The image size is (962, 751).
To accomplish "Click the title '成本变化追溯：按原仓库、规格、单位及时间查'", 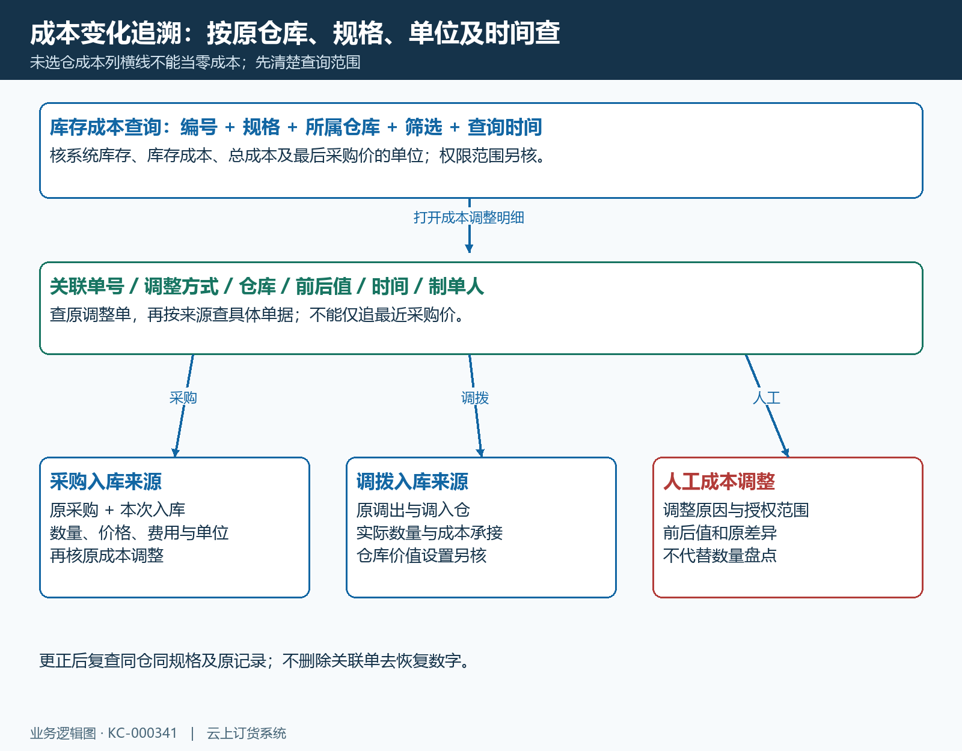I will pyautogui.click(x=295, y=33).
